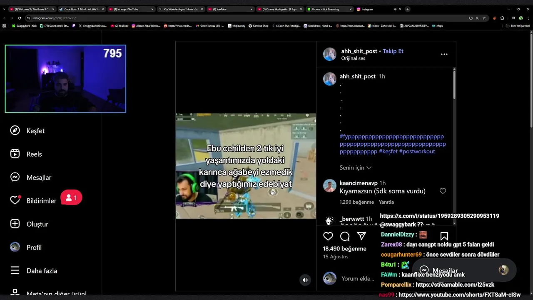Click the 'Yorum ekle...' comment field
The height and width of the screenshot is (300, 533).
click(x=357, y=279)
